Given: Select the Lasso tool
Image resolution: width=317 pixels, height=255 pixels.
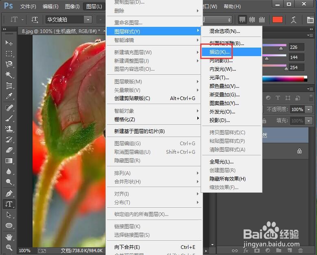Looking at the screenshot, I should click(9, 64).
